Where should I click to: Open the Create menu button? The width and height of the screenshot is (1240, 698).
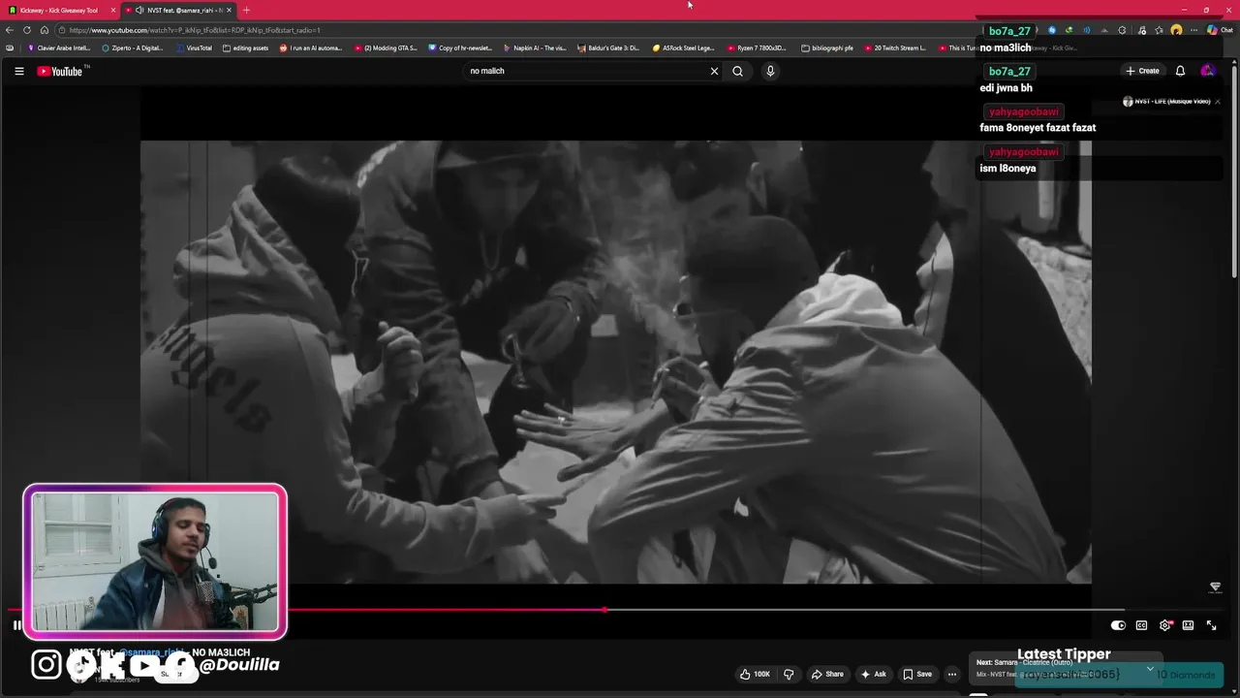(x=1142, y=71)
